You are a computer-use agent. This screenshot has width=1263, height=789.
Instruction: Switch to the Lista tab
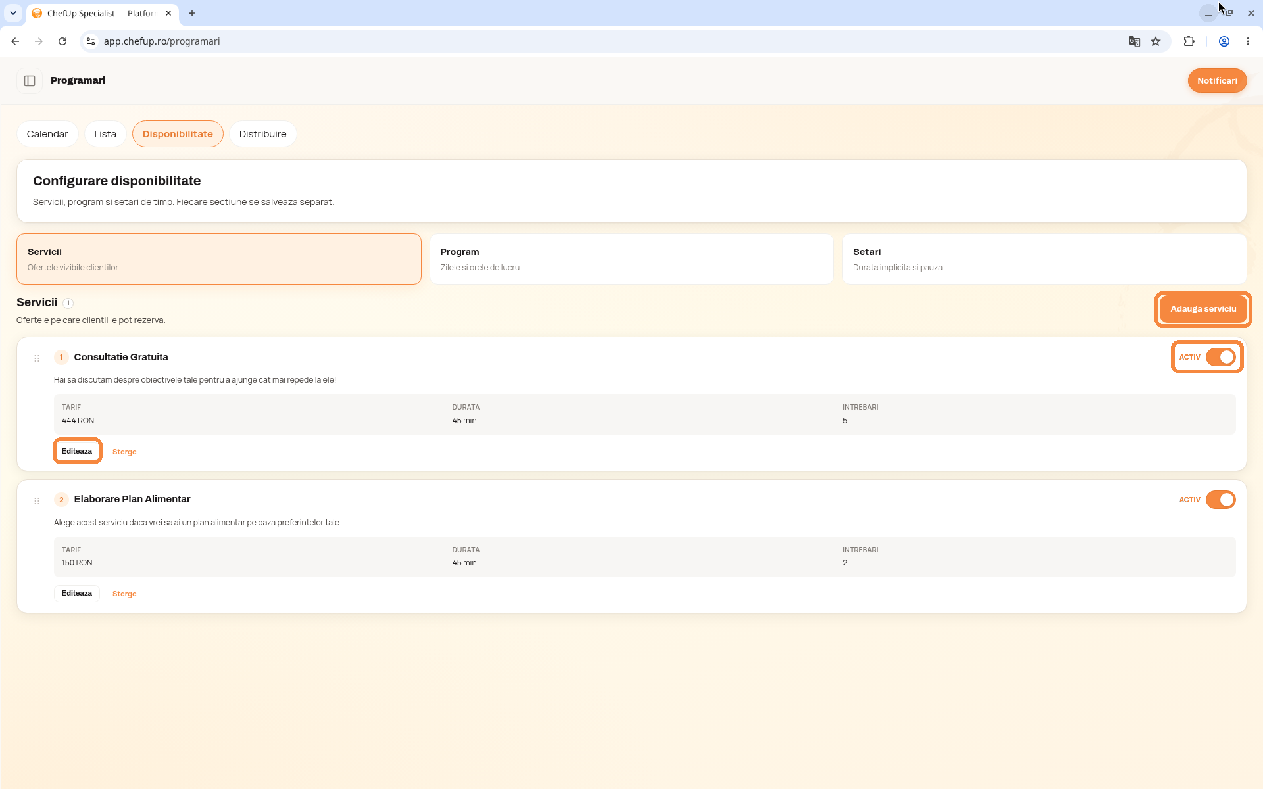pos(105,134)
